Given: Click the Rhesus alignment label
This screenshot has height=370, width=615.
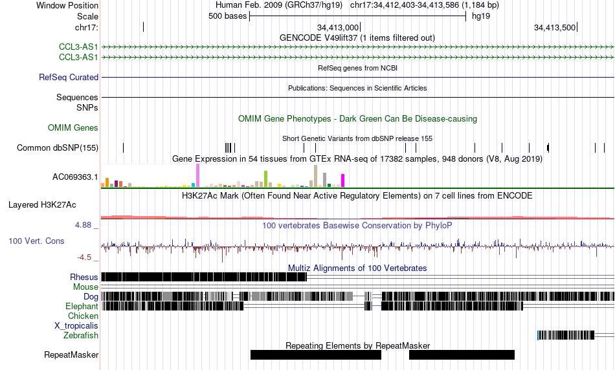Looking at the screenshot, I should (84, 277).
